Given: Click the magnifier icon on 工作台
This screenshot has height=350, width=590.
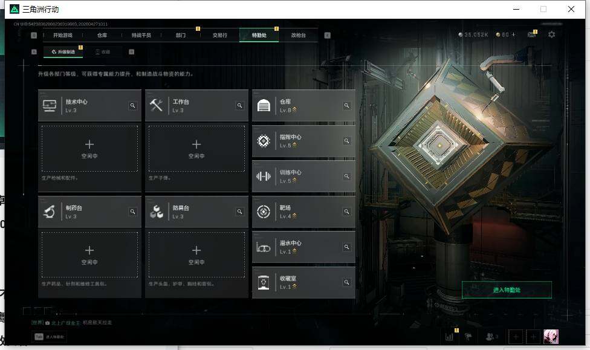Looking at the screenshot, I should tap(239, 106).
